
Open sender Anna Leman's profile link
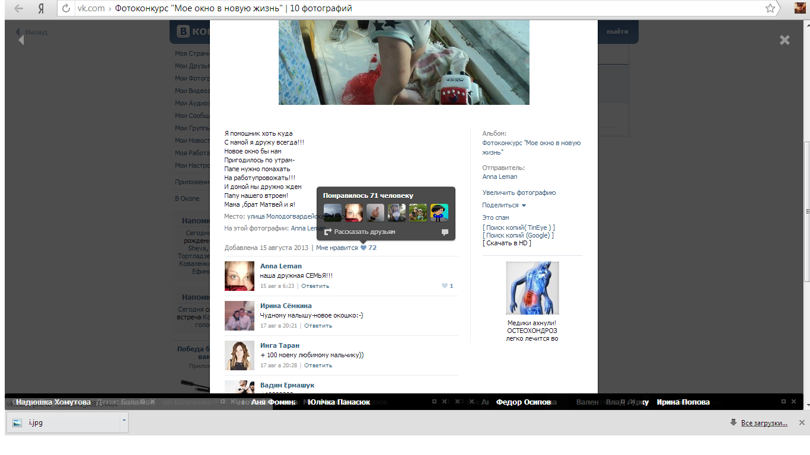(x=500, y=177)
